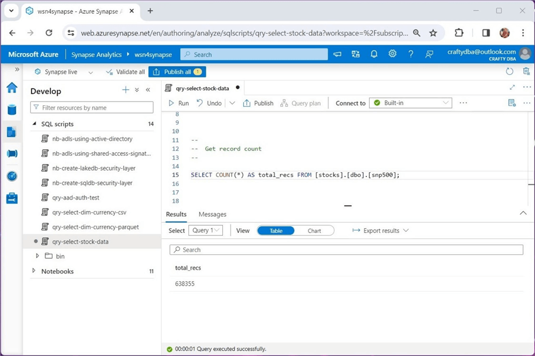This screenshot has width=535, height=356.
Task: Click the Microsoft Azure logo text
Action: click(33, 54)
